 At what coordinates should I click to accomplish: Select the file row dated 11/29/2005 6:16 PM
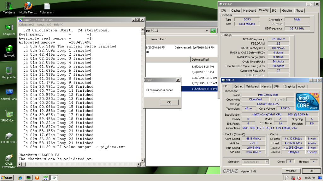point(199,89)
